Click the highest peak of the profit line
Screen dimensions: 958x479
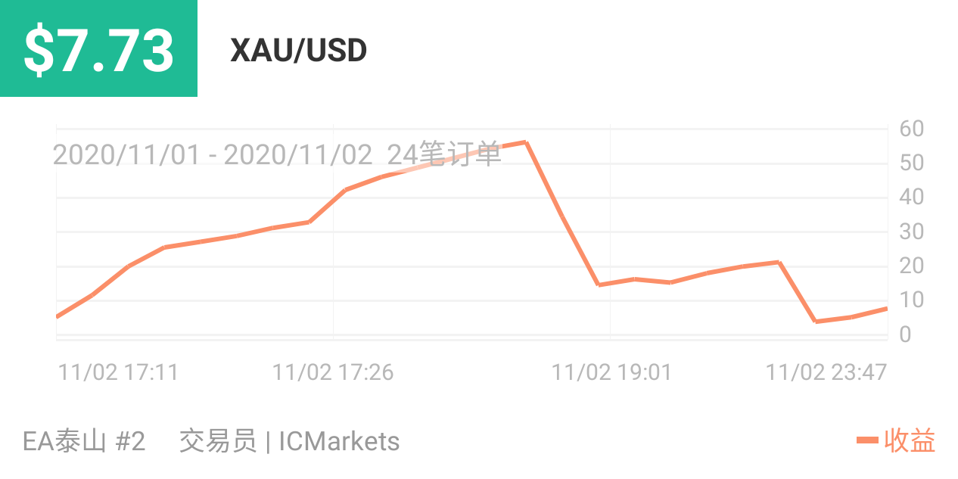click(x=524, y=142)
